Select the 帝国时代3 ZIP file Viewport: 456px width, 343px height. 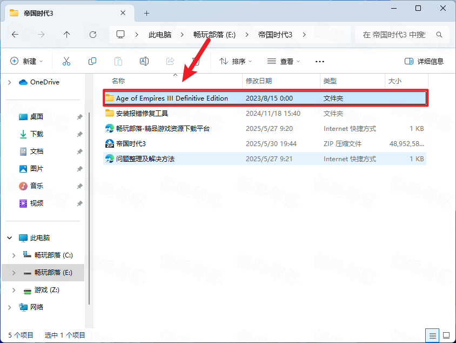(x=265, y=143)
